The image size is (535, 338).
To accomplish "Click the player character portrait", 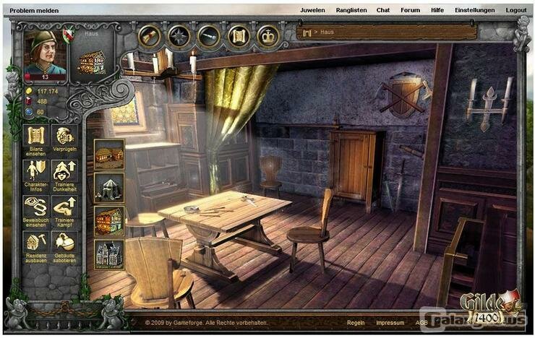I will (45, 52).
